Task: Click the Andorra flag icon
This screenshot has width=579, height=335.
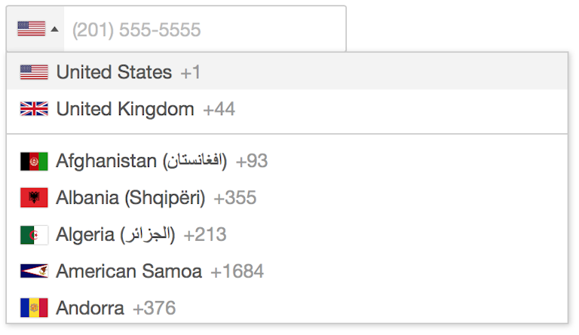Action: [34, 308]
